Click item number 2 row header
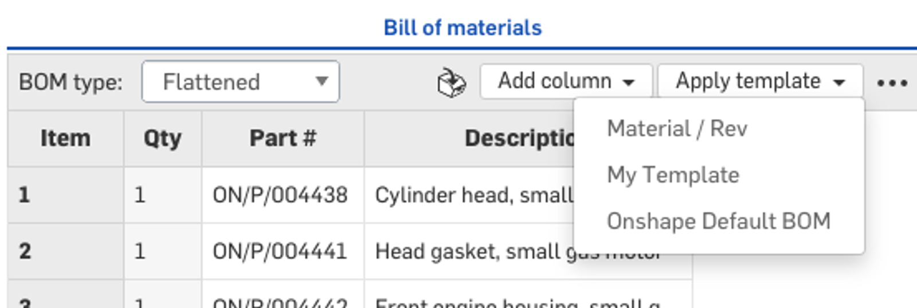This screenshot has height=308, width=917. [65, 251]
